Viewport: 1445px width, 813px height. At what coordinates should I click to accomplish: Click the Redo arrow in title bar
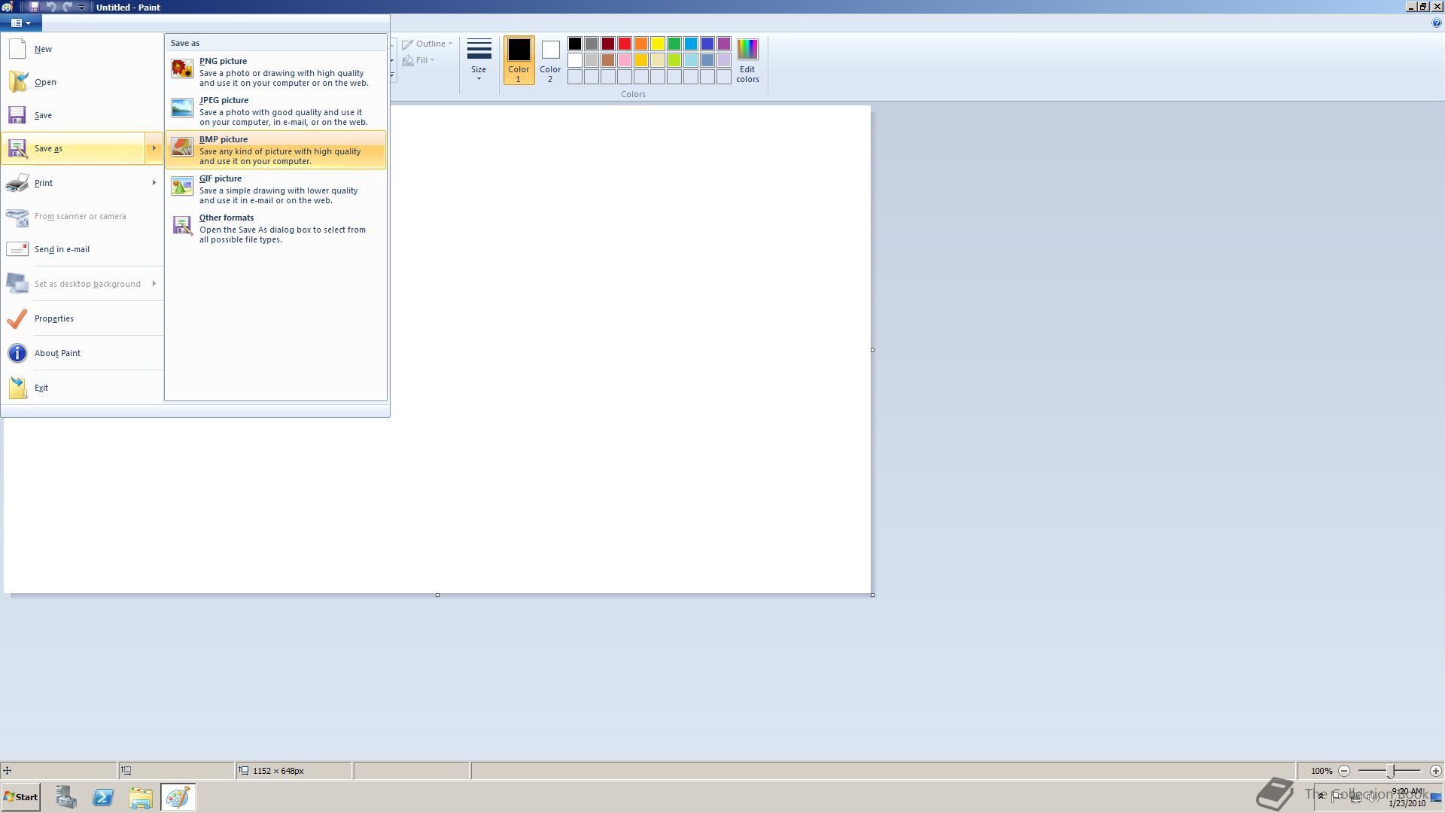67,7
